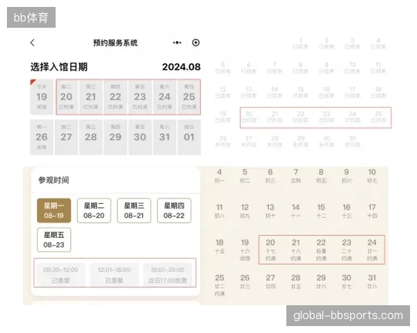Click the 选择入馆日期 heading

(59, 67)
